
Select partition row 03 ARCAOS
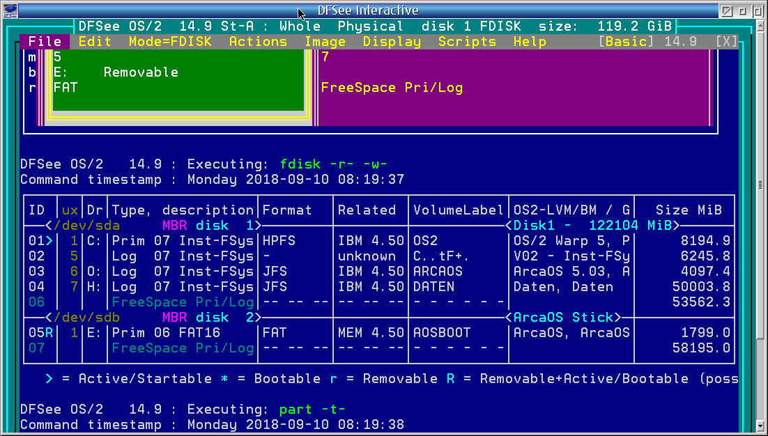click(379, 271)
